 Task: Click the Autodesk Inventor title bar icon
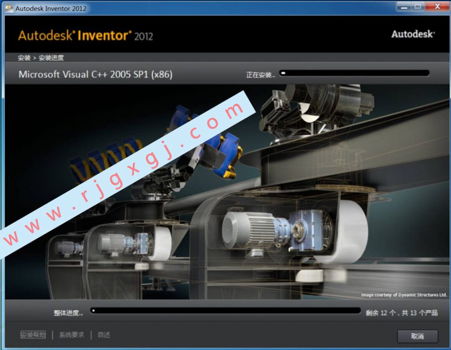click(9, 8)
